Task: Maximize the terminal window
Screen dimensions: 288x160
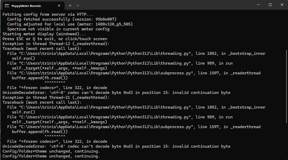Action: pyautogui.click(x=270, y=5)
